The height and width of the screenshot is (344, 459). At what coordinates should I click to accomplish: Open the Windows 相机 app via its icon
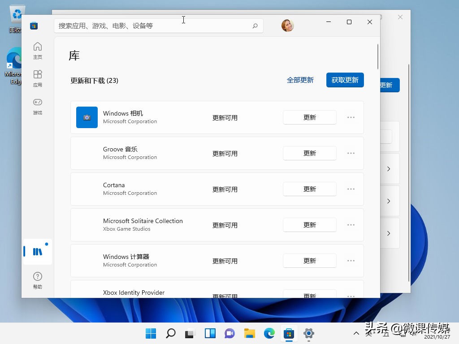(87, 117)
